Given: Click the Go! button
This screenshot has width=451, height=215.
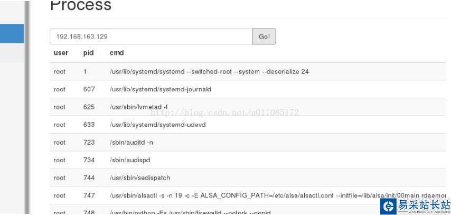Looking at the screenshot, I should (264, 36).
